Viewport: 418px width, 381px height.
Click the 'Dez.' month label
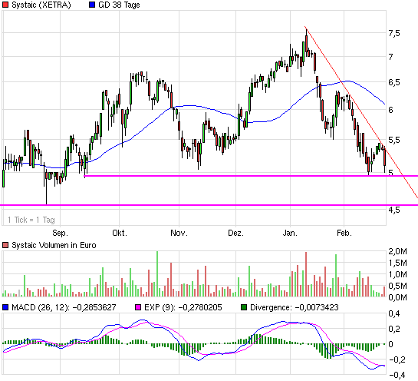pyautogui.click(x=236, y=233)
